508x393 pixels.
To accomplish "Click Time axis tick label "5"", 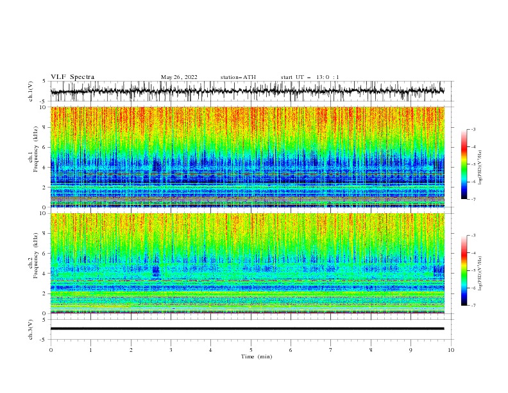I will coord(251,350).
